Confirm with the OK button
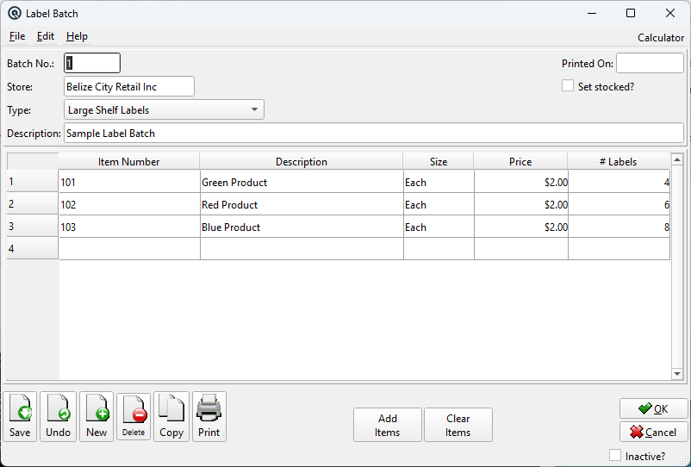691x467 pixels. 654,409
